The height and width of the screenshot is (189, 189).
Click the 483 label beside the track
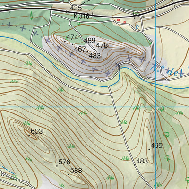point(142,161)
